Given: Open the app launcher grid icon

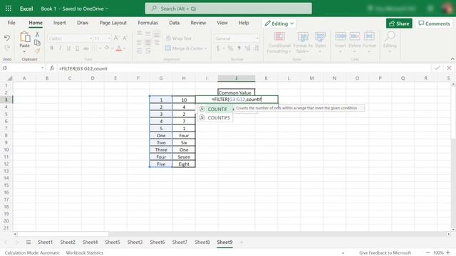Looking at the screenshot, I should [9, 9].
